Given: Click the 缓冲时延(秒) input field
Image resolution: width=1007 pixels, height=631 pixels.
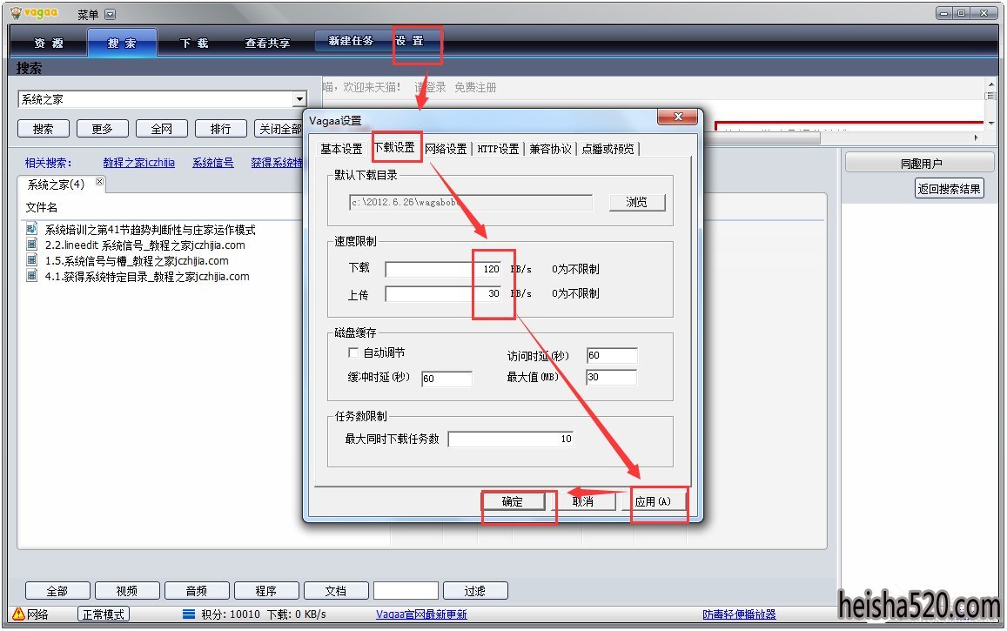Looking at the screenshot, I should pyautogui.click(x=446, y=379).
